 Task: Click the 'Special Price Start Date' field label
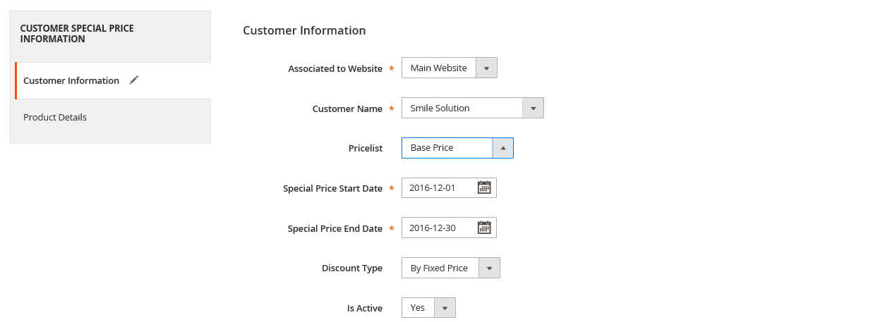pyautogui.click(x=332, y=189)
